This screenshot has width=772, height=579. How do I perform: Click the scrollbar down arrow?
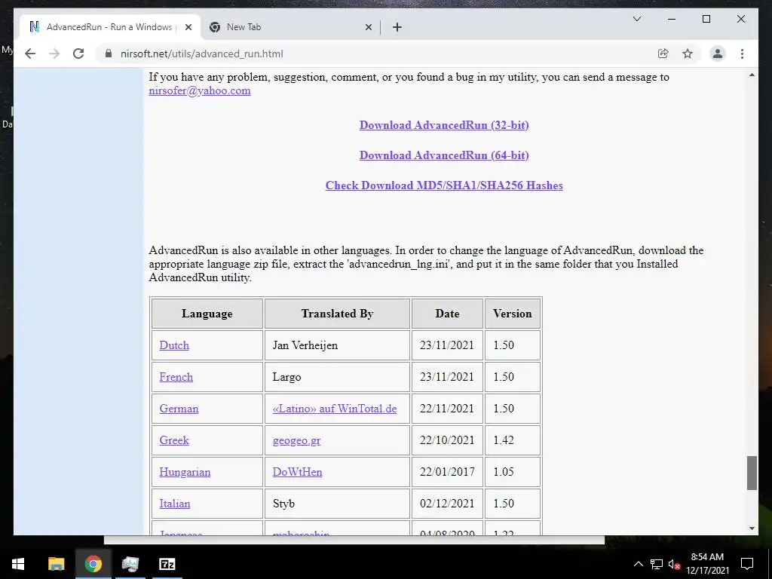pos(752,528)
